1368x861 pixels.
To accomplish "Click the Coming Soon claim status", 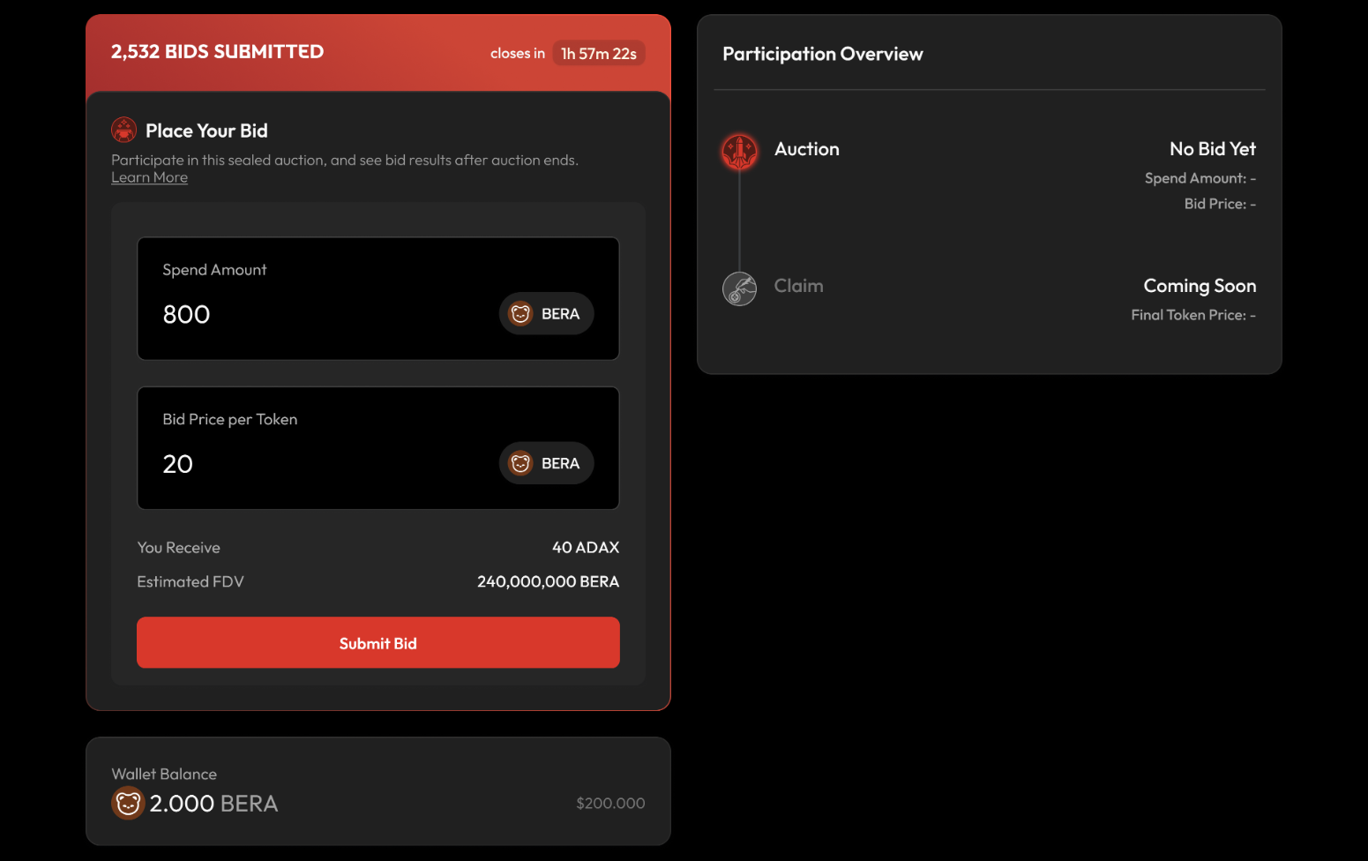I will 1199,286.
